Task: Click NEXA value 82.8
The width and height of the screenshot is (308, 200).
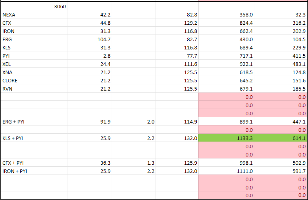Action: coord(177,15)
